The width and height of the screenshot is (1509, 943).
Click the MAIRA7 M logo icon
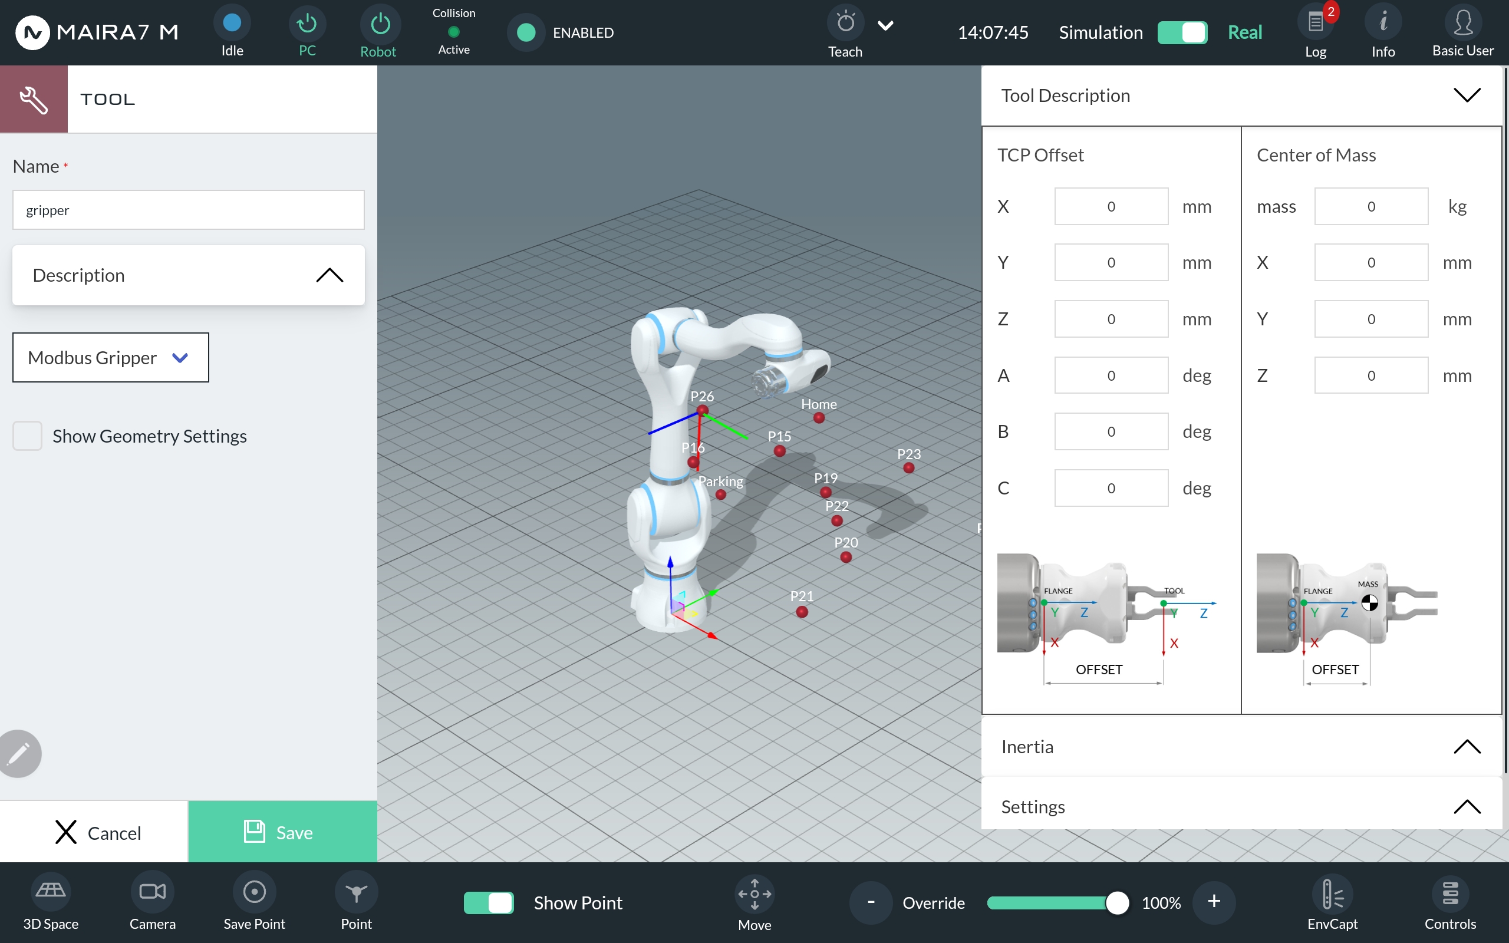[x=32, y=32]
